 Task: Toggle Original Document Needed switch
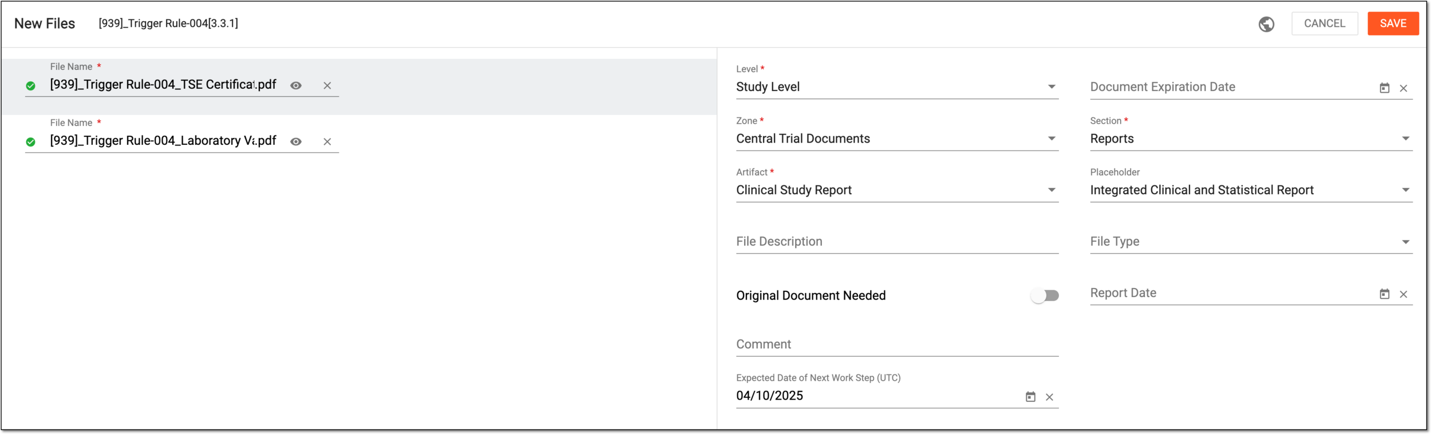tap(1045, 295)
